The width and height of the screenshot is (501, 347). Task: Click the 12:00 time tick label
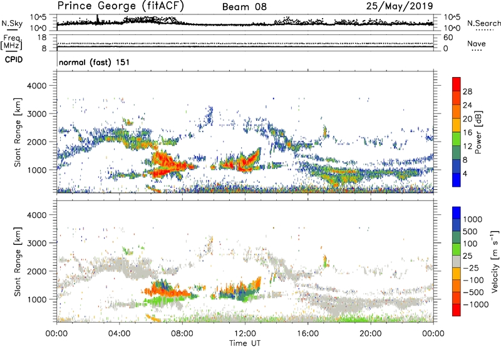tap(245, 334)
